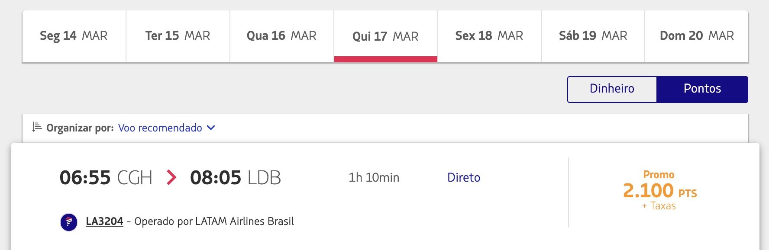This screenshot has width=769, height=250.
Task: Select the Qua 16 MAR date tab
Action: pos(282,36)
